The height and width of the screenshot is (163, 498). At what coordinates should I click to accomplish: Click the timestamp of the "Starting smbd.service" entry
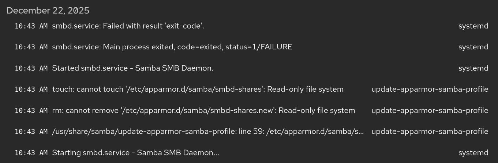pos(31,153)
